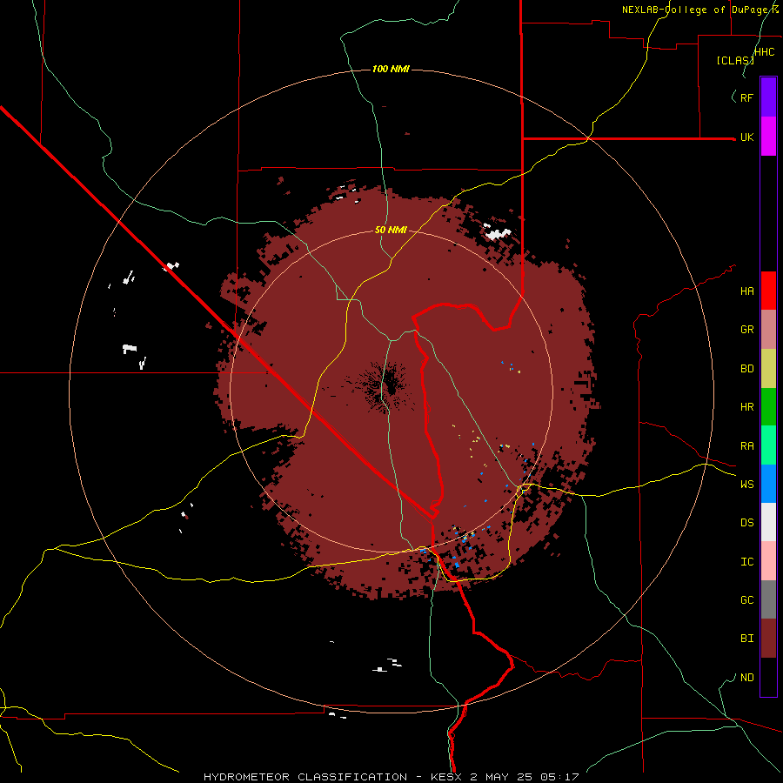This screenshot has height=783, width=783.
Task: Click the blue WS legend swatch
Action: pos(768,484)
